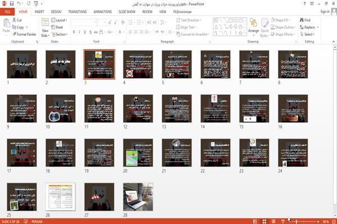Select slide 26 white table thumbnail

pyautogui.click(x=61, y=196)
